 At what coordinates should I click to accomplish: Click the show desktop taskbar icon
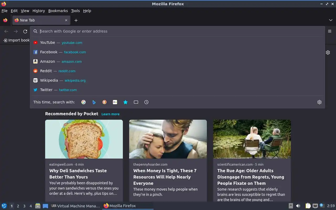[x=45, y=206]
